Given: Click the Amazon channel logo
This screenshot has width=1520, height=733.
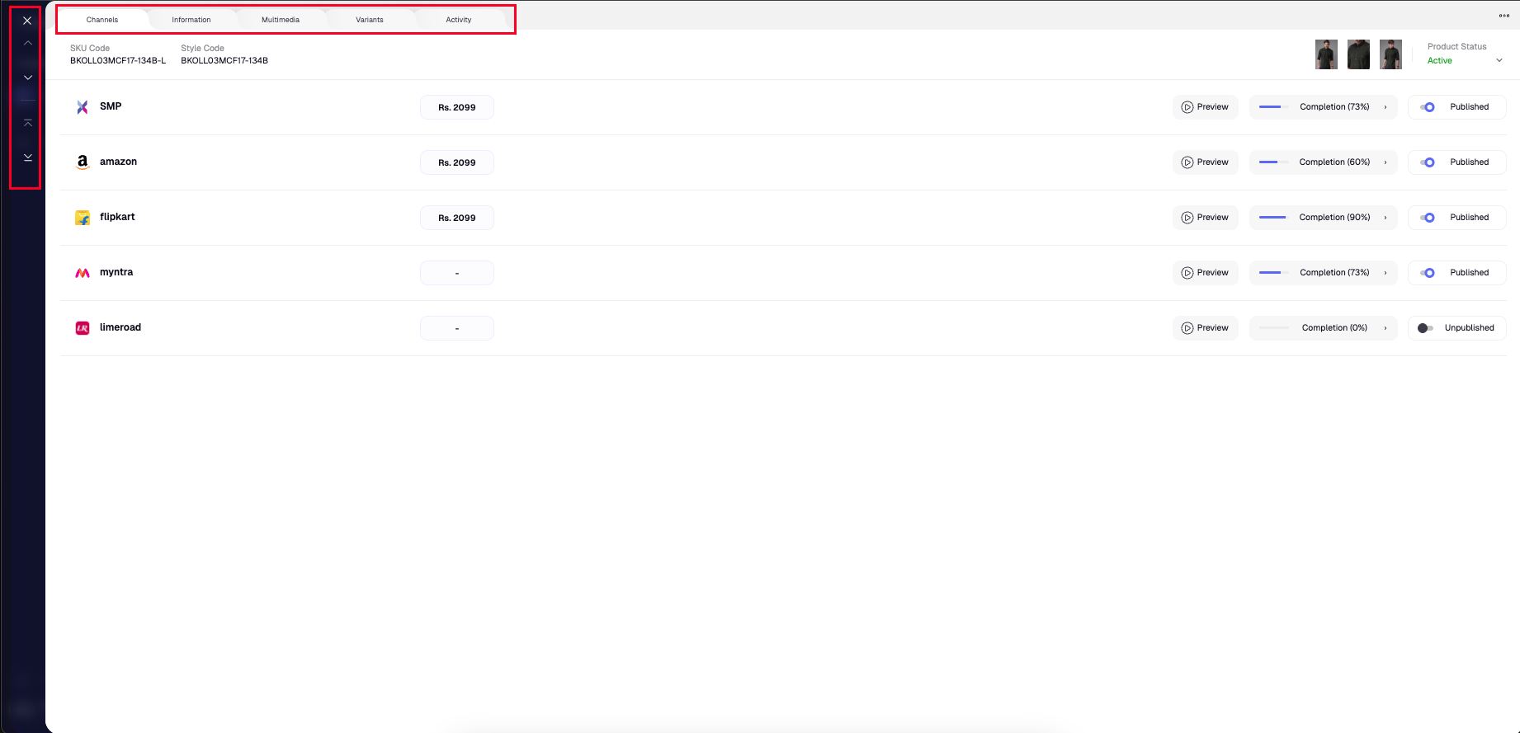Looking at the screenshot, I should coord(83,162).
